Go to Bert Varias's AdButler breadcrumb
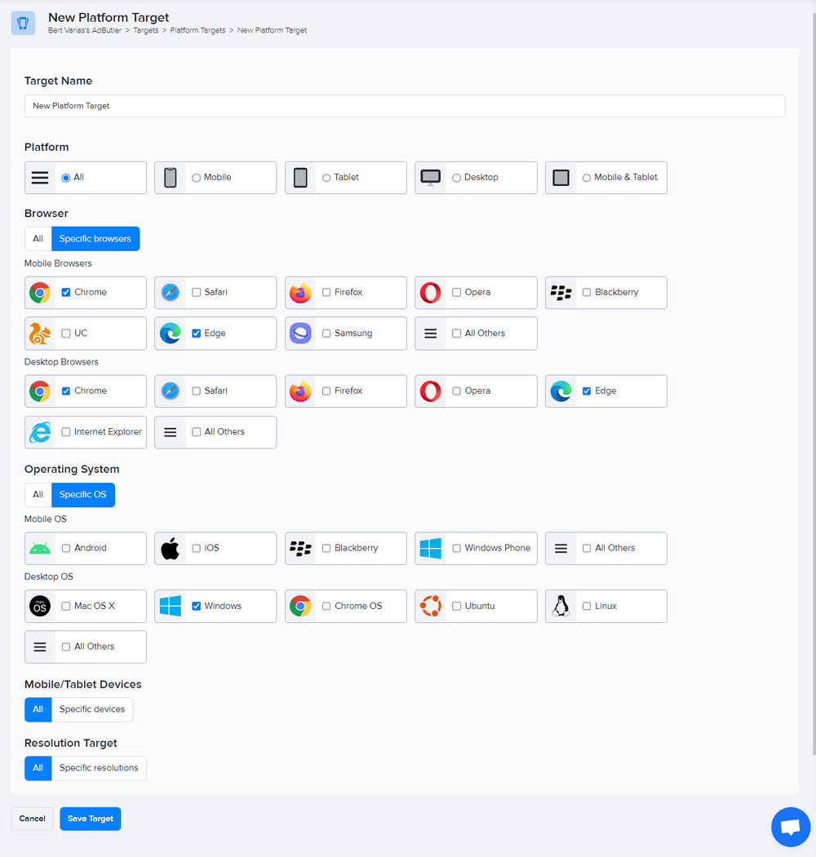Viewport: 816px width, 857px height. pos(85,31)
